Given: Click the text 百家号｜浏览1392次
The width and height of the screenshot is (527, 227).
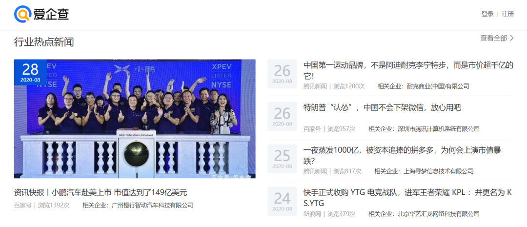Looking at the screenshot, I should pyautogui.click(x=41, y=205).
